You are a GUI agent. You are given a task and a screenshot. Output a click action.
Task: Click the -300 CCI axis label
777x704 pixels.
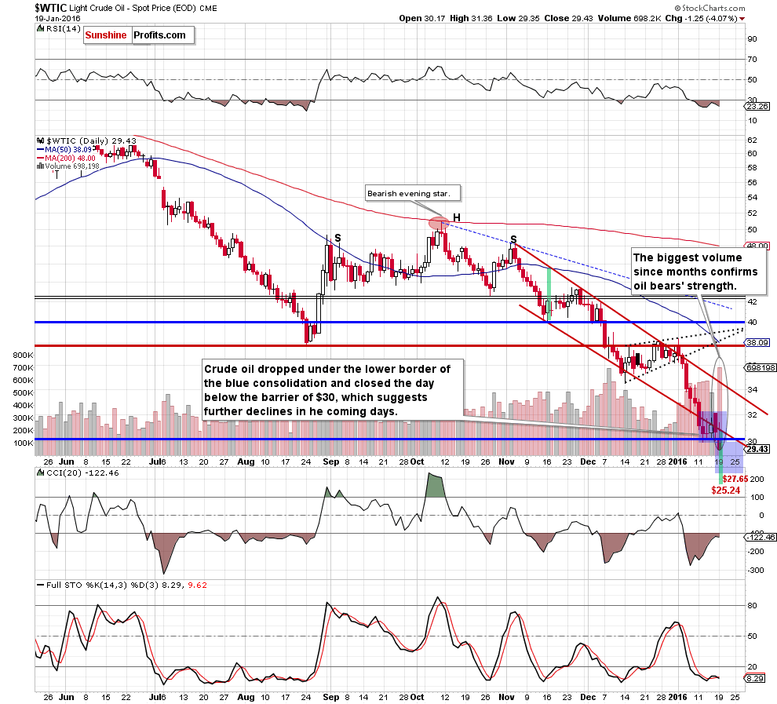tap(756, 571)
